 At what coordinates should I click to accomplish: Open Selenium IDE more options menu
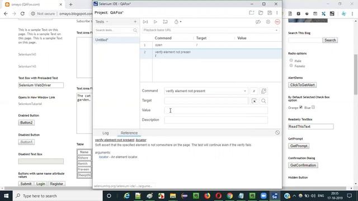tap(277, 13)
